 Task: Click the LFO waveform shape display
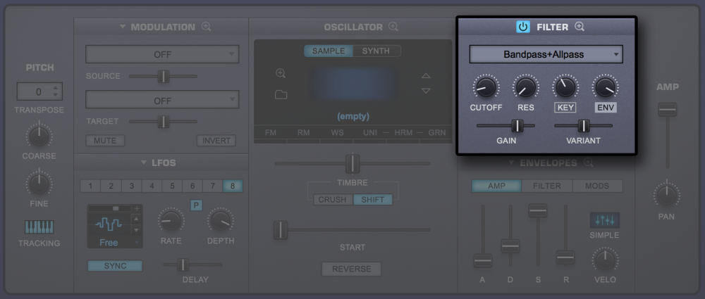point(109,224)
